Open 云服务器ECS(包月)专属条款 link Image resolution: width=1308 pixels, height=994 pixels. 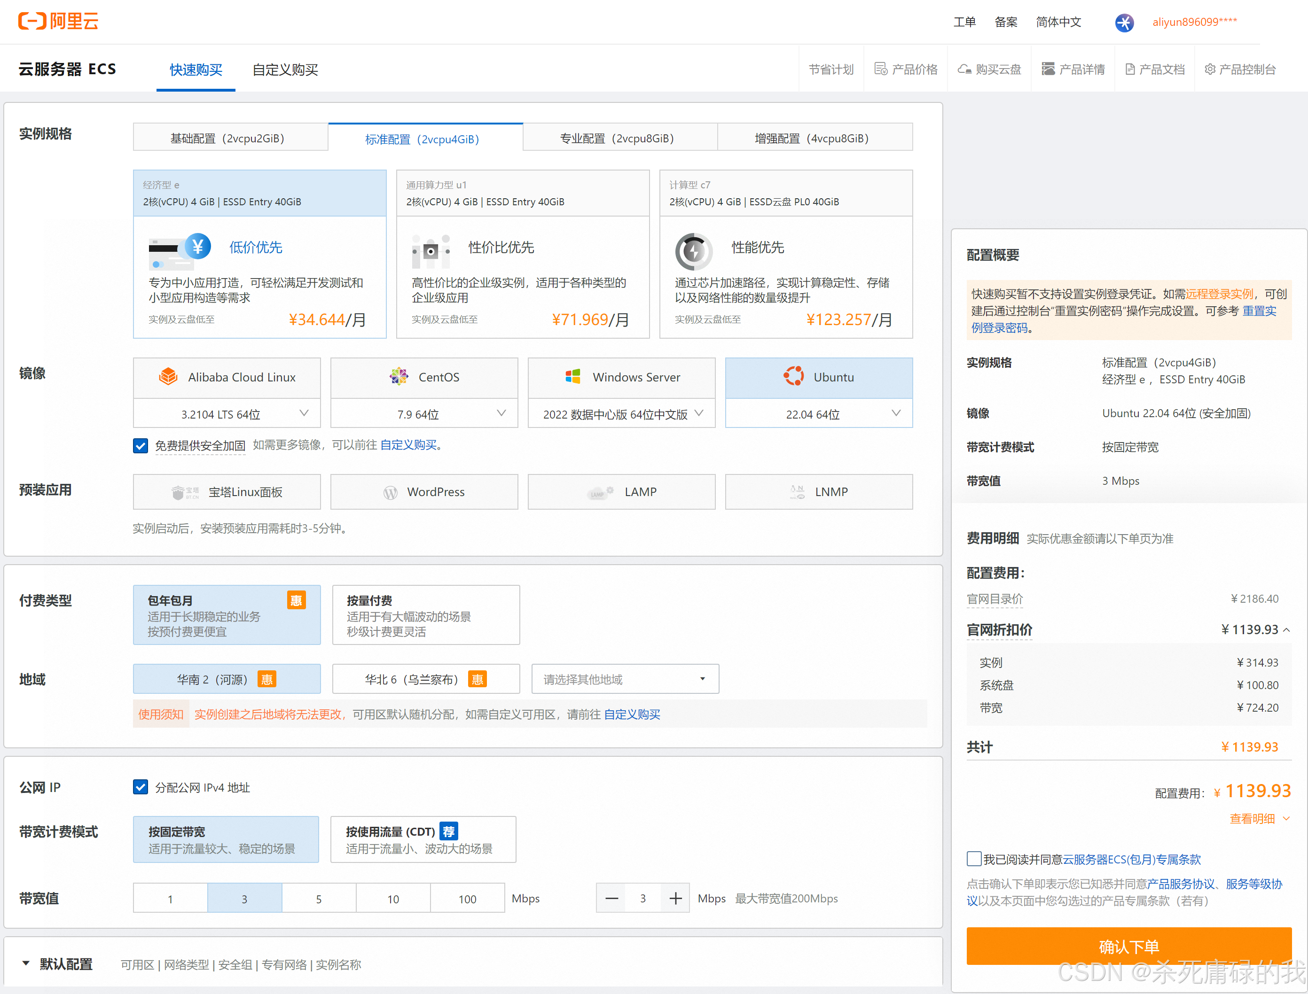(x=1132, y=859)
